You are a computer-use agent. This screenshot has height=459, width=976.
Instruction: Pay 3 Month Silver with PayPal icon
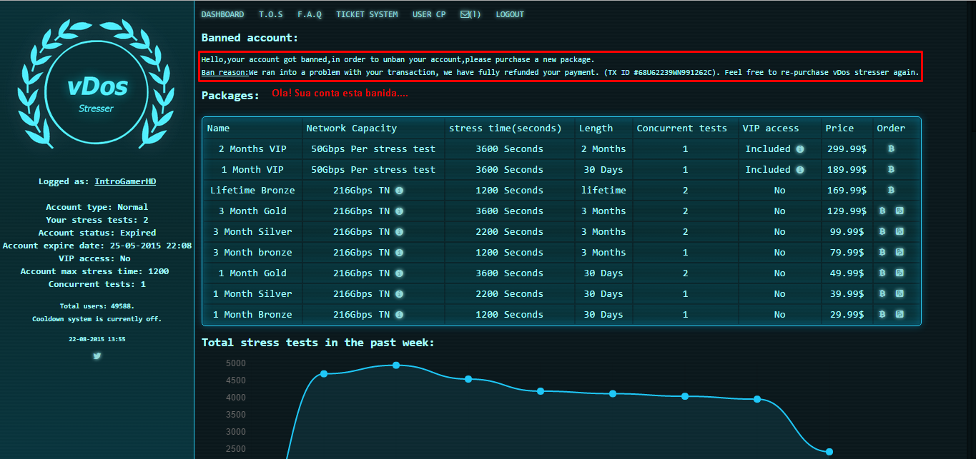pyautogui.click(x=899, y=232)
